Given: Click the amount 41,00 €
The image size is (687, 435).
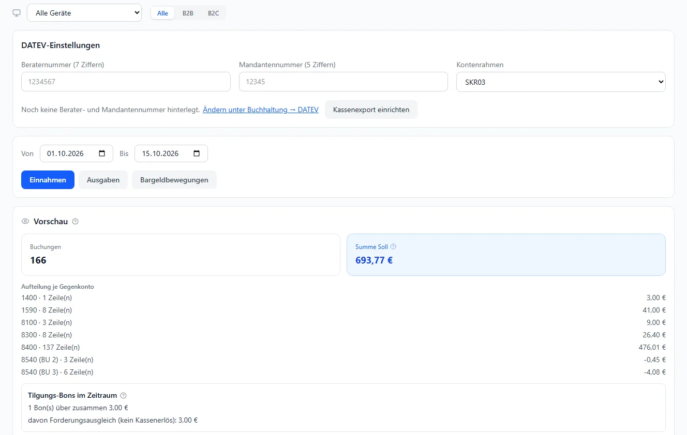Looking at the screenshot, I should tap(654, 310).
